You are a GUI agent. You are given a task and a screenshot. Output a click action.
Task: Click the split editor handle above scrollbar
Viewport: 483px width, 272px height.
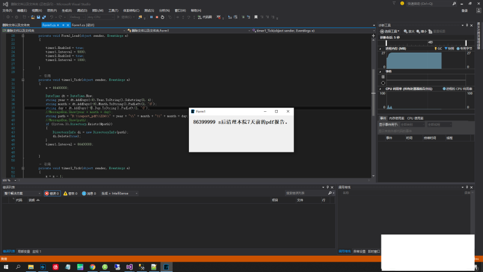[x=373, y=36]
